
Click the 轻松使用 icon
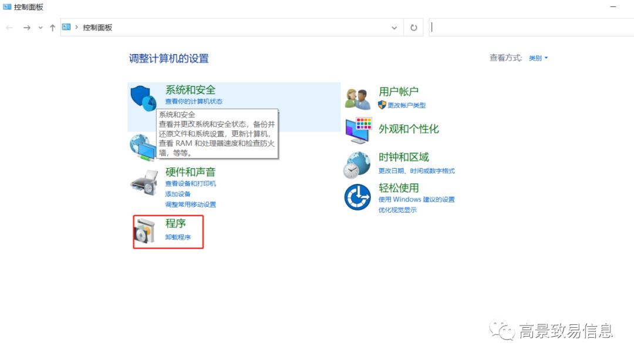[x=357, y=195]
